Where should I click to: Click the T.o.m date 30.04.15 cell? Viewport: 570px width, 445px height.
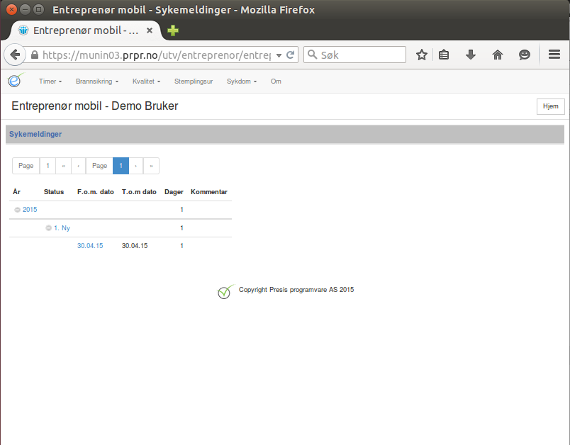[135, 246]
